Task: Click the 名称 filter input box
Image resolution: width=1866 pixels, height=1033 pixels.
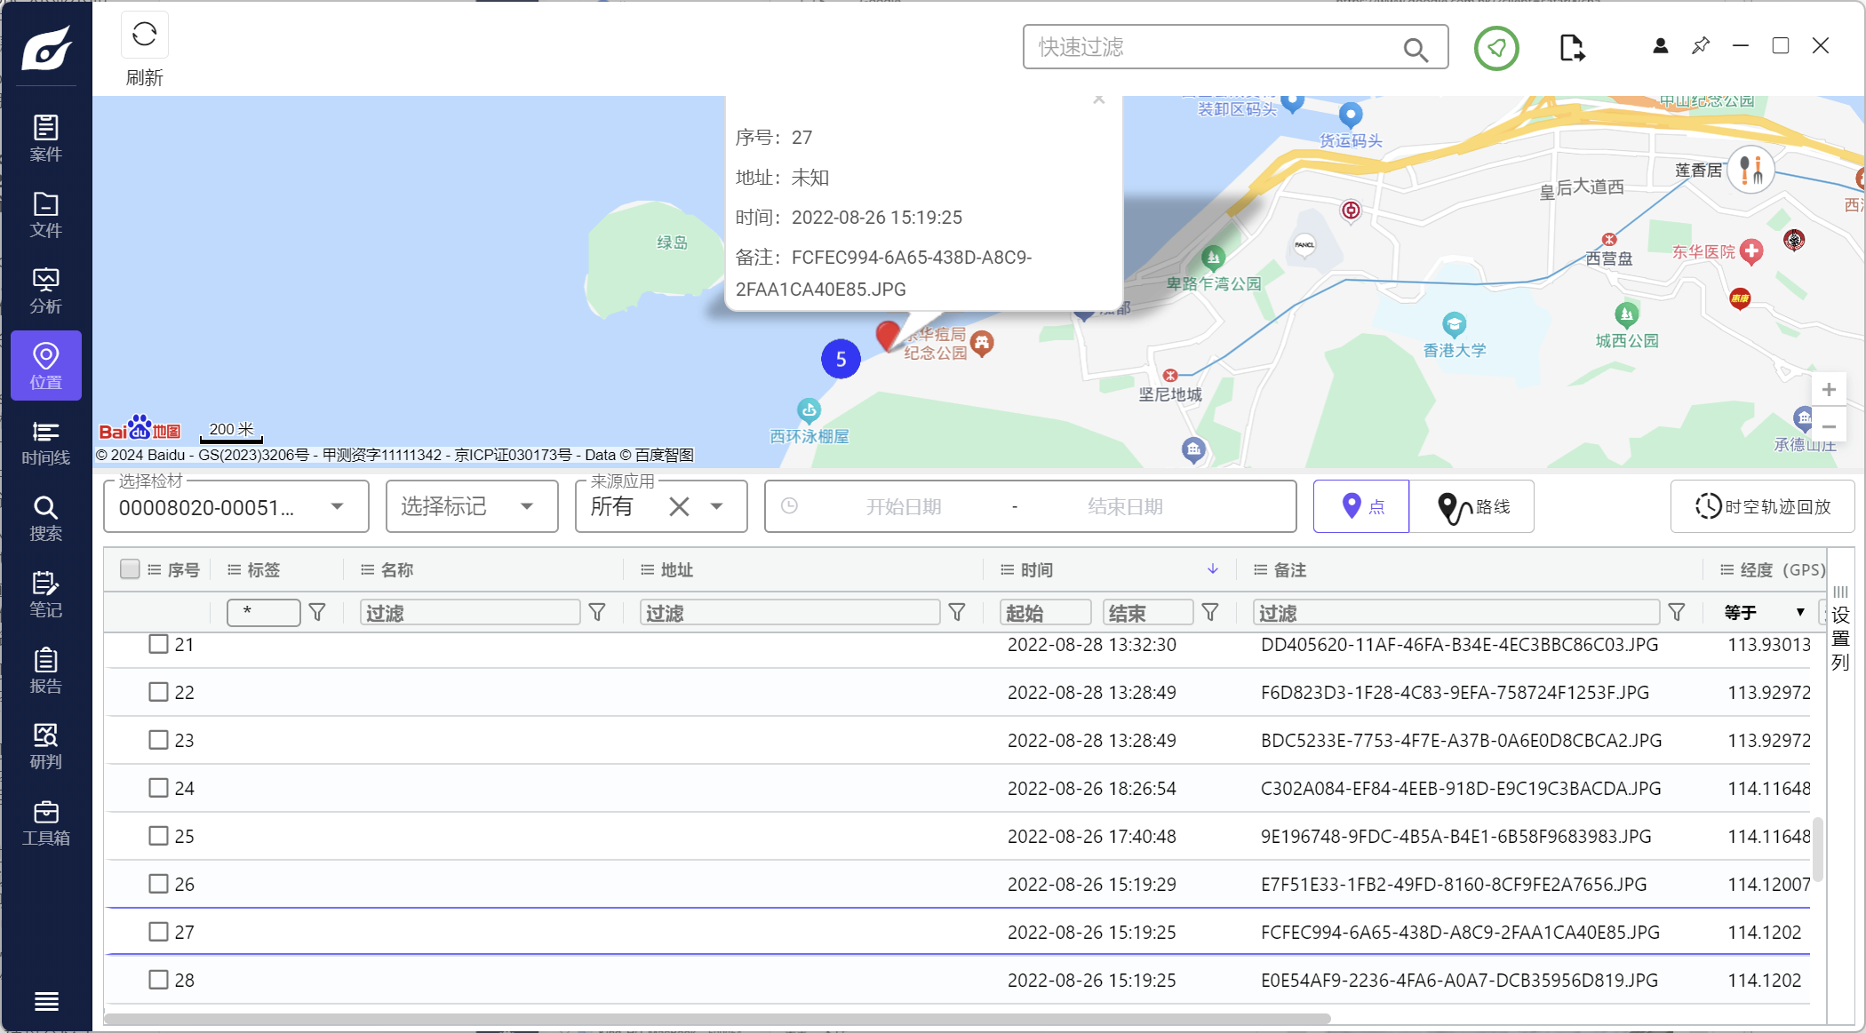Action: [470, 612]
